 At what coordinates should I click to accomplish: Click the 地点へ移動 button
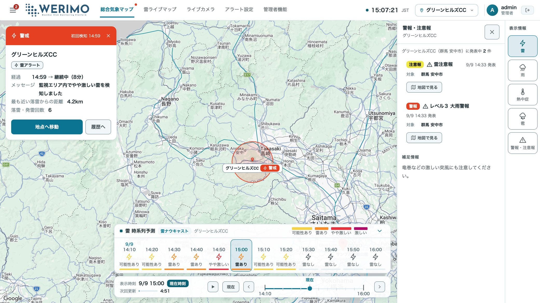(x=47, y=127)
